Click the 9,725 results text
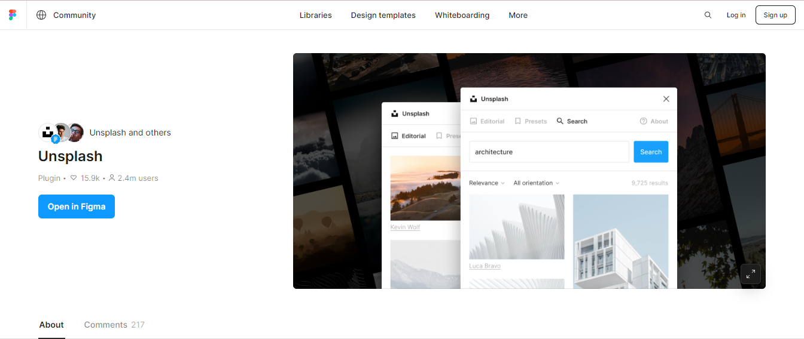 pyautogui.click(x=650, y=183)
